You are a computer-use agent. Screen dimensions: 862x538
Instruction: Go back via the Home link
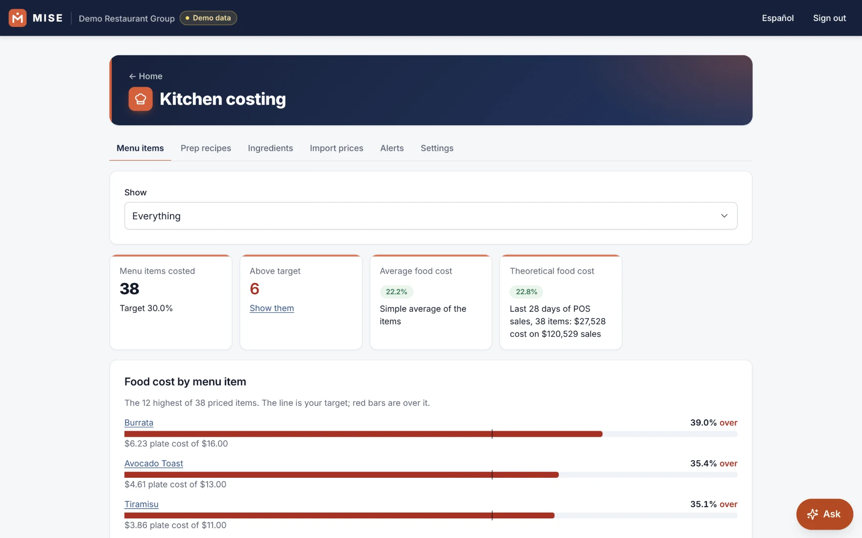click(x=145, y=76)
